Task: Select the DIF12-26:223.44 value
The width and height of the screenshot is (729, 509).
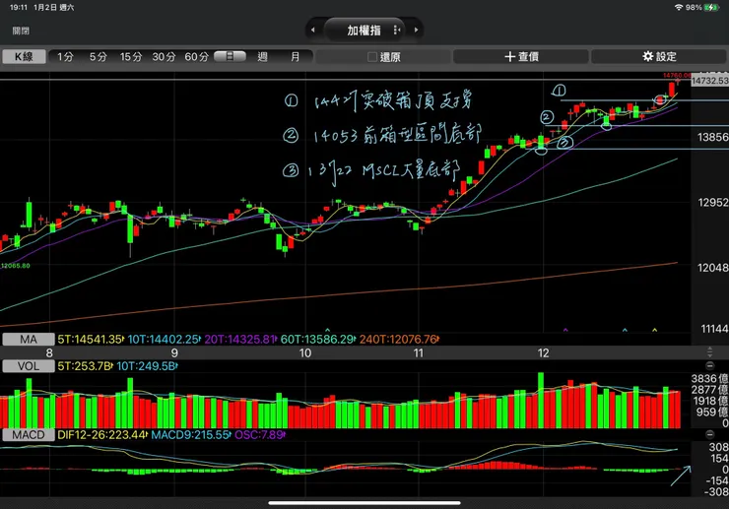Action: 101,435
